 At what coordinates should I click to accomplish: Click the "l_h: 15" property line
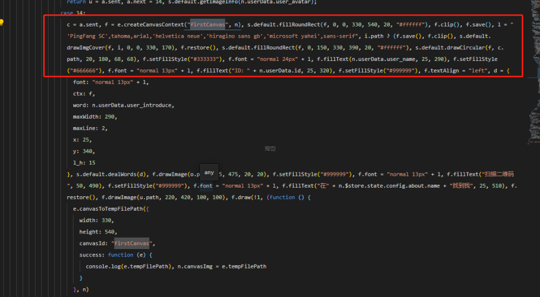[x=85, y=162]
